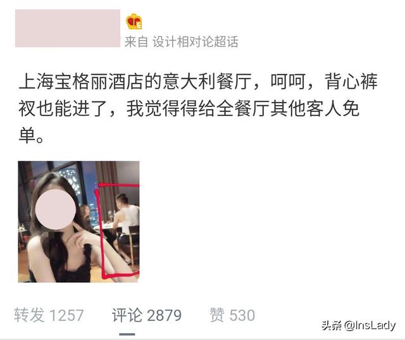Click the blurred face circle in photo

(x=56, y=210)
